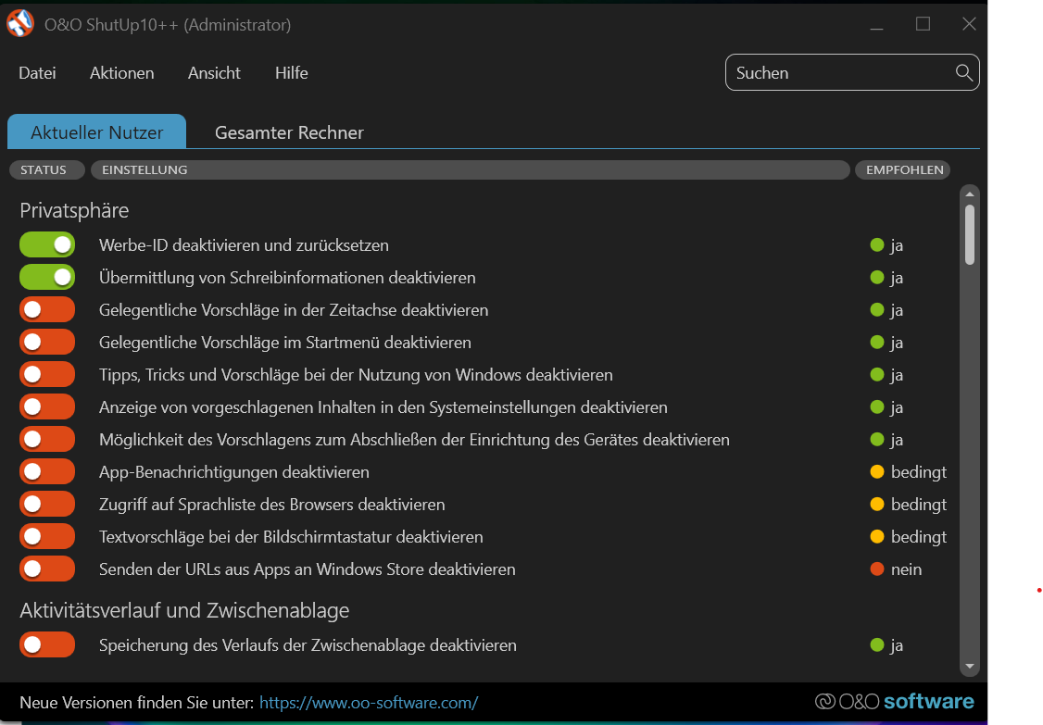This screenshot has width=1043, height=725.
Task: Enable Tipps, Tricks und Vorschläge switch
Action: pos(47,374)
